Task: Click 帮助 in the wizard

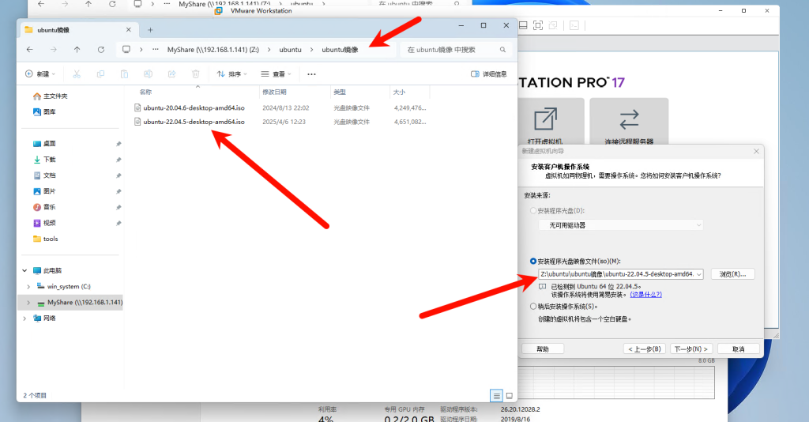Action: (543, 349)
